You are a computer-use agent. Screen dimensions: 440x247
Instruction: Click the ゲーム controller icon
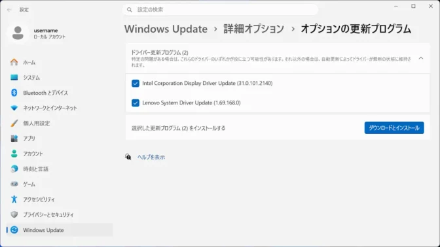click(x=14, y=184)
